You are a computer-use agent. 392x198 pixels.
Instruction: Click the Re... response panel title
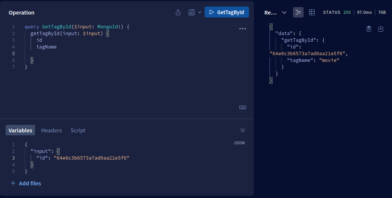click(271, 12)
